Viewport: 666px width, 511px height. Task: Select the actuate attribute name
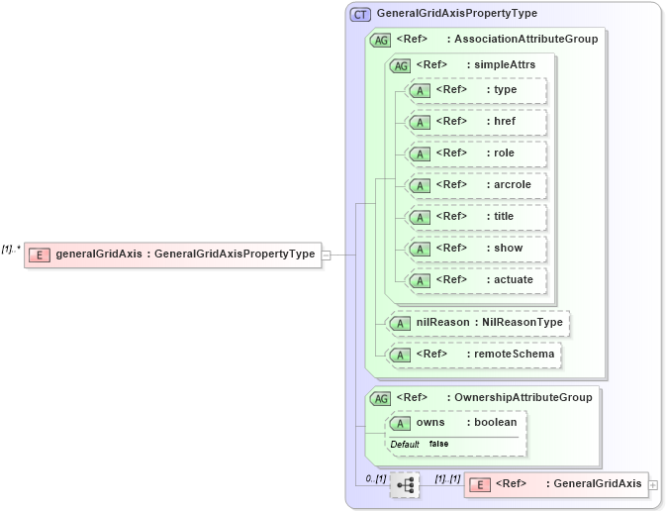[x=513, y=279]
